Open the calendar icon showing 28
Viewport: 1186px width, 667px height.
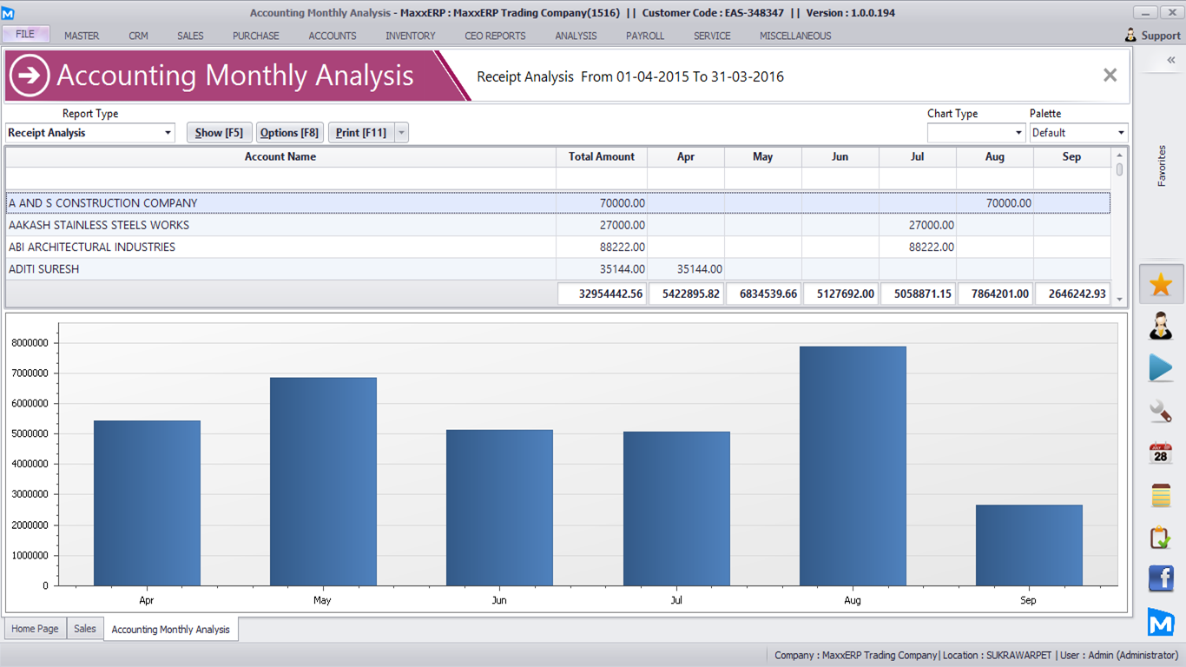(x=1161, y=452)
